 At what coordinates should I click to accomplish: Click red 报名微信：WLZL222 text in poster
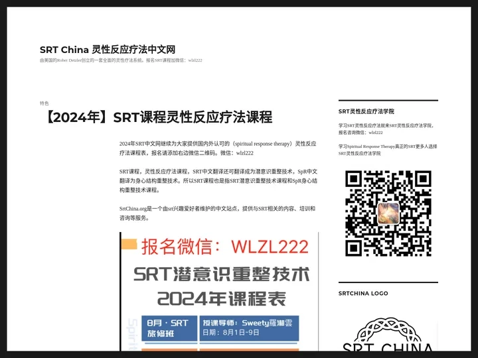point(225,247)
